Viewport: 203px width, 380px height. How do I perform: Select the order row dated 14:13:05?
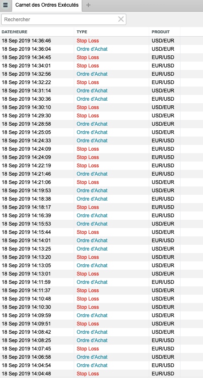point(102,266)
